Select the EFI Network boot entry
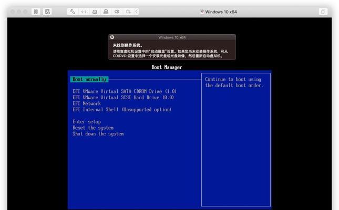 87,103
